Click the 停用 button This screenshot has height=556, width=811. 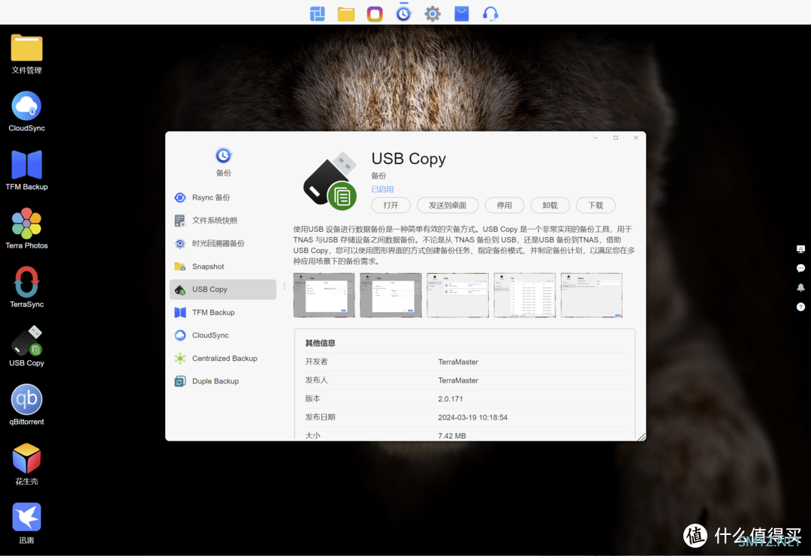[505, 205]
